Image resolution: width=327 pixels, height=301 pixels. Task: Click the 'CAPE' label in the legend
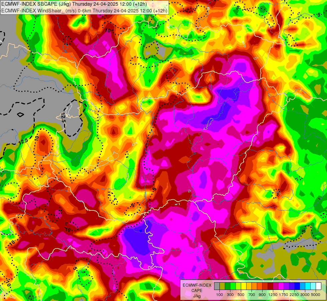197,291
